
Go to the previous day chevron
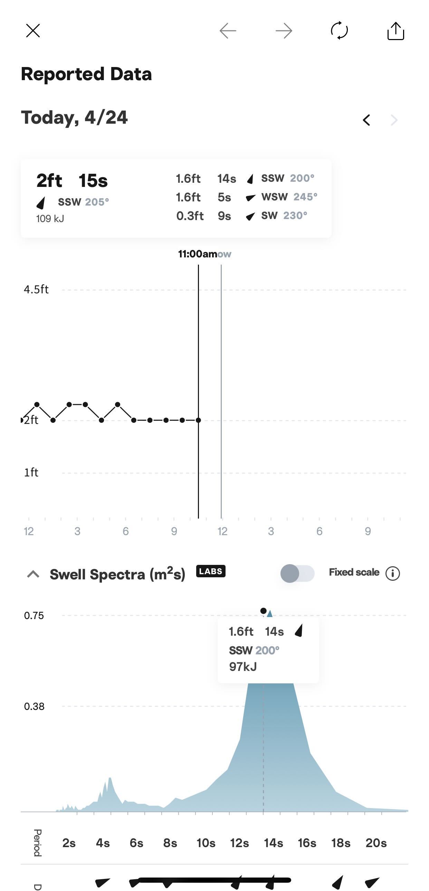click(366, 120)
